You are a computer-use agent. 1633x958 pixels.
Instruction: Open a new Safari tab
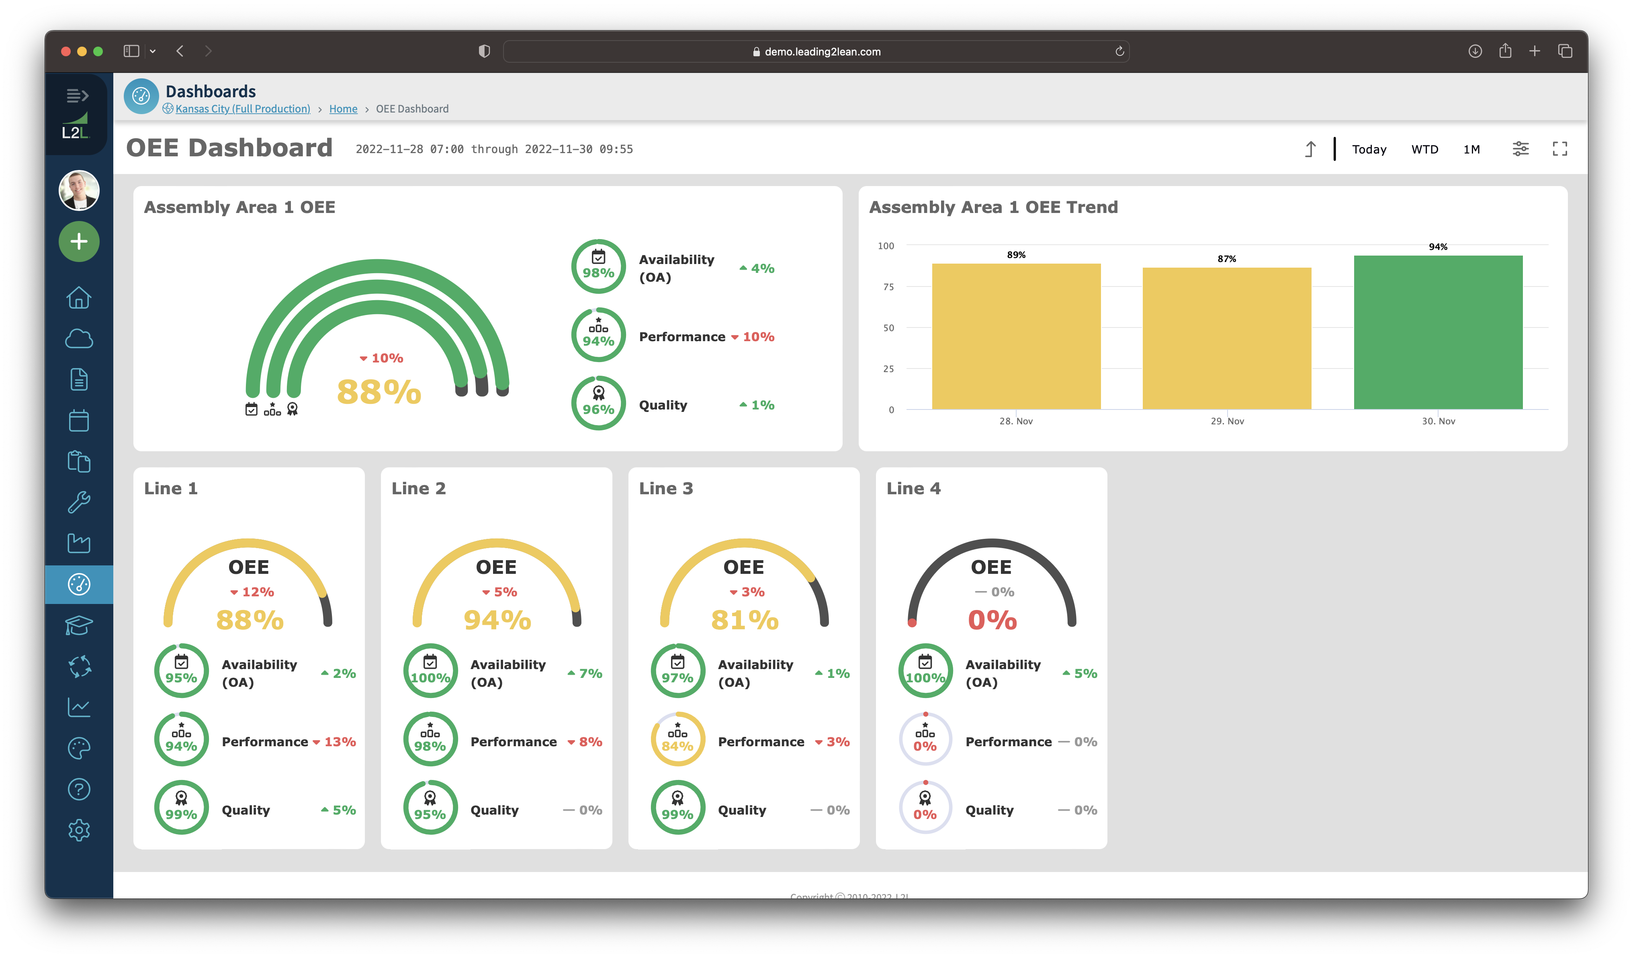(x=1535, y=51)
